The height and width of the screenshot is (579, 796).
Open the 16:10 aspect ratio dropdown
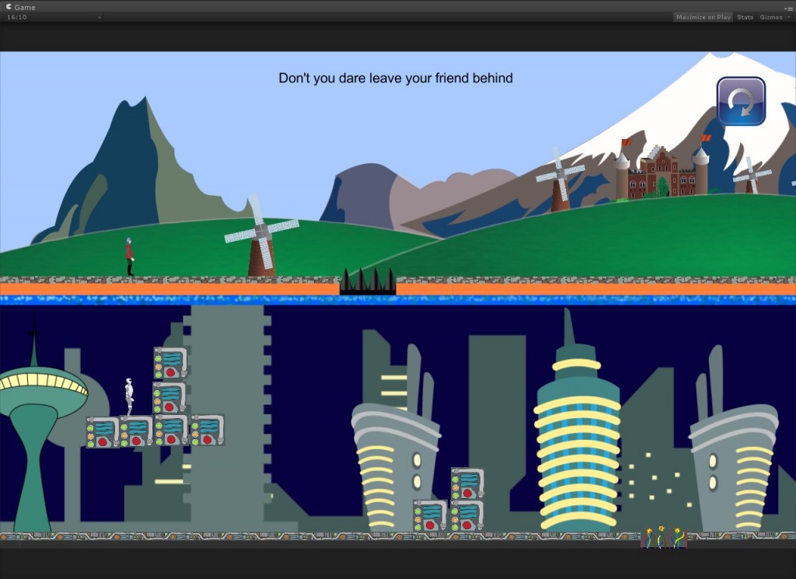click(53, 17)
